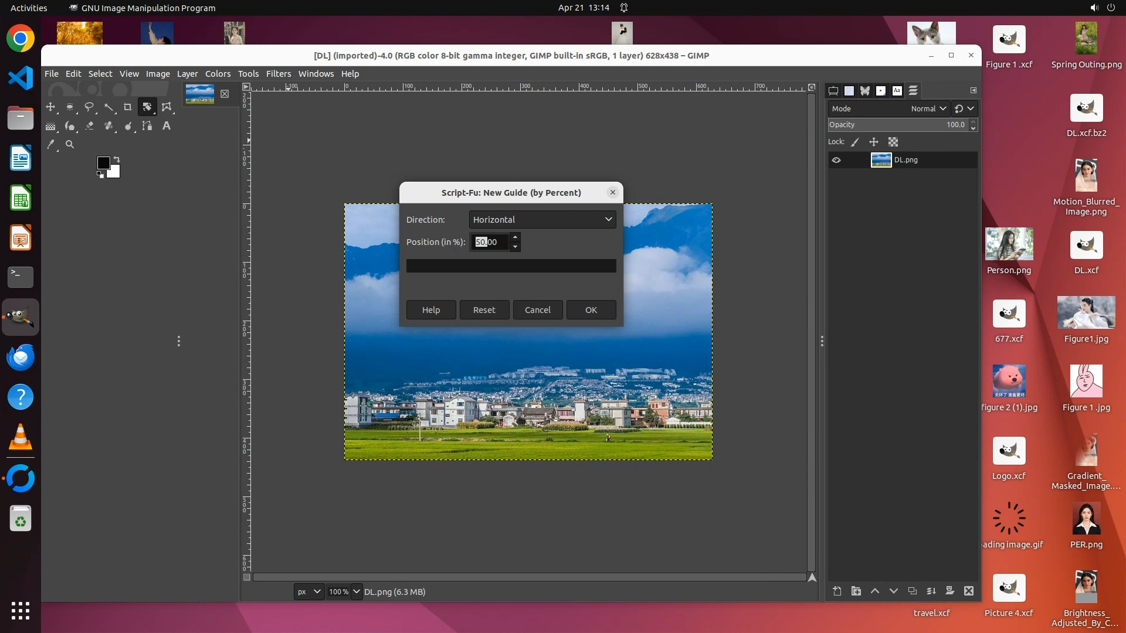Select the Color Picker eyedropper tool

(x=51, y=144)
